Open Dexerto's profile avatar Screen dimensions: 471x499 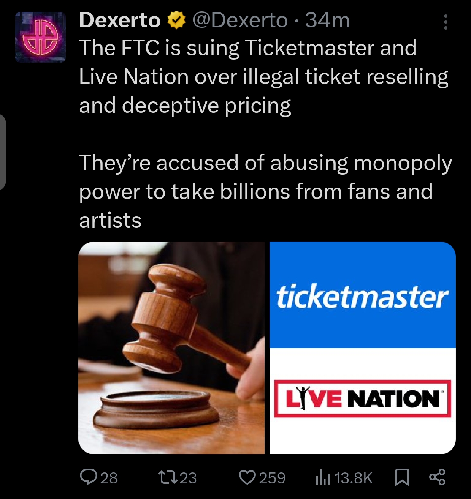pyautogui.click(x=41, y=37)
